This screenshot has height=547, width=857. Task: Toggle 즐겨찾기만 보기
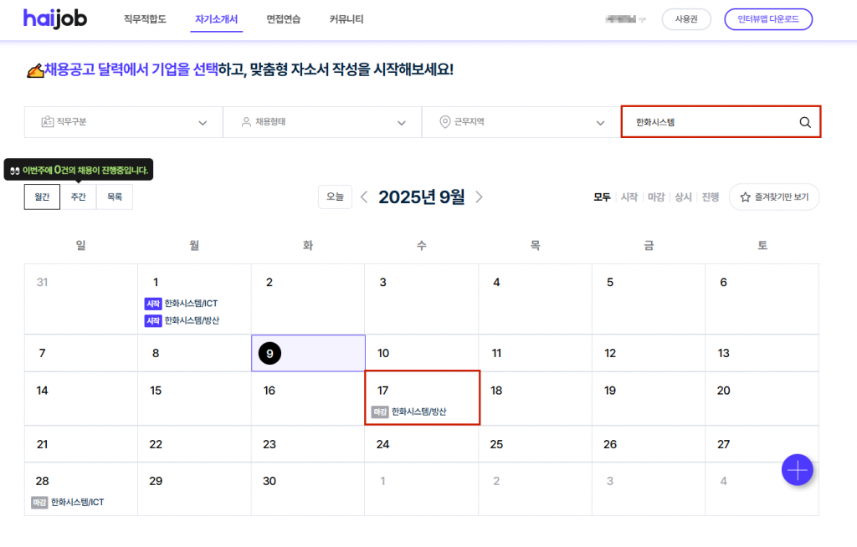tap(774, 197)
